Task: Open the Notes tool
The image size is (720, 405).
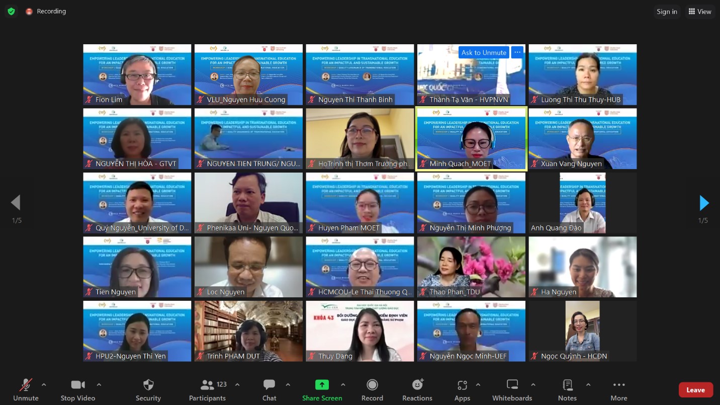Action: pyautogui.click(x=567, y=389)
